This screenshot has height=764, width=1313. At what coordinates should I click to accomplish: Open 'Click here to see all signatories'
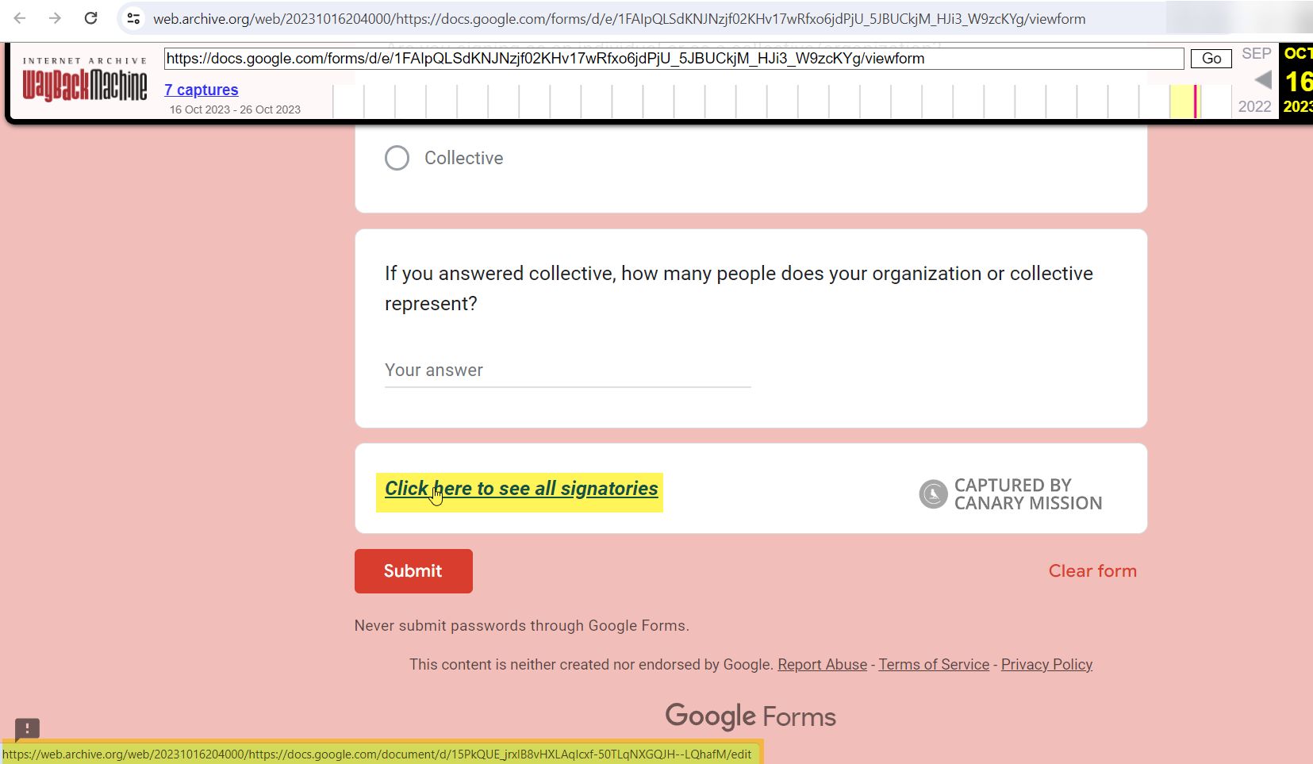click(x=521, y=489)
